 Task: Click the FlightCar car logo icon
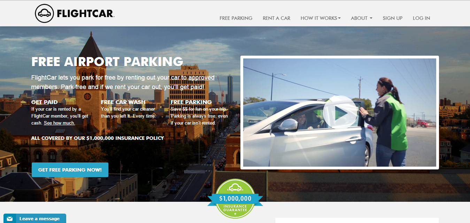[x=44, y=14]
